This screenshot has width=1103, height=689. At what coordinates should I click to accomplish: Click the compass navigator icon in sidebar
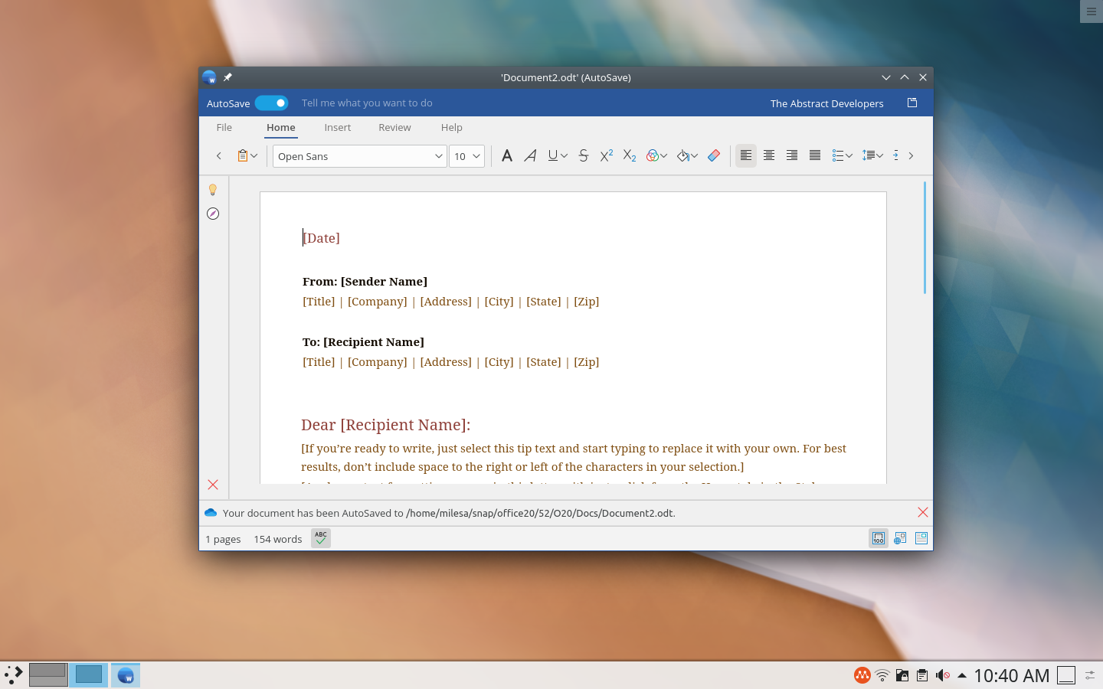[213, 214]
